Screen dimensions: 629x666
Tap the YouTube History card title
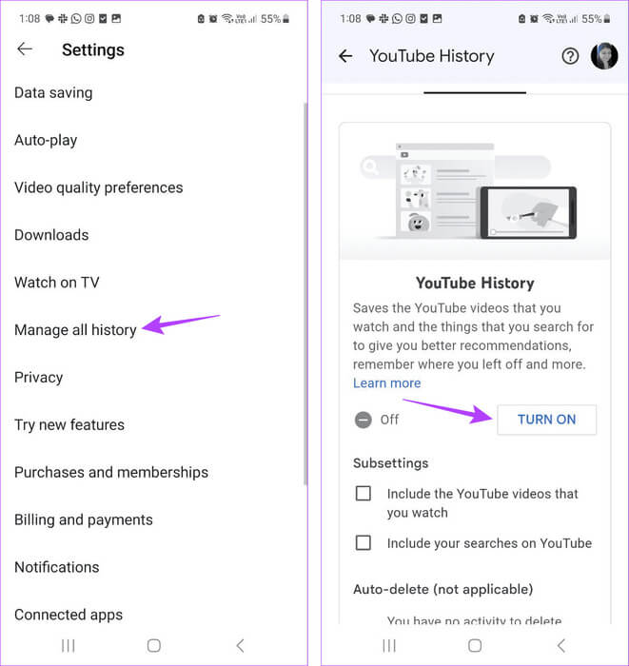click(x=475, y=284)
